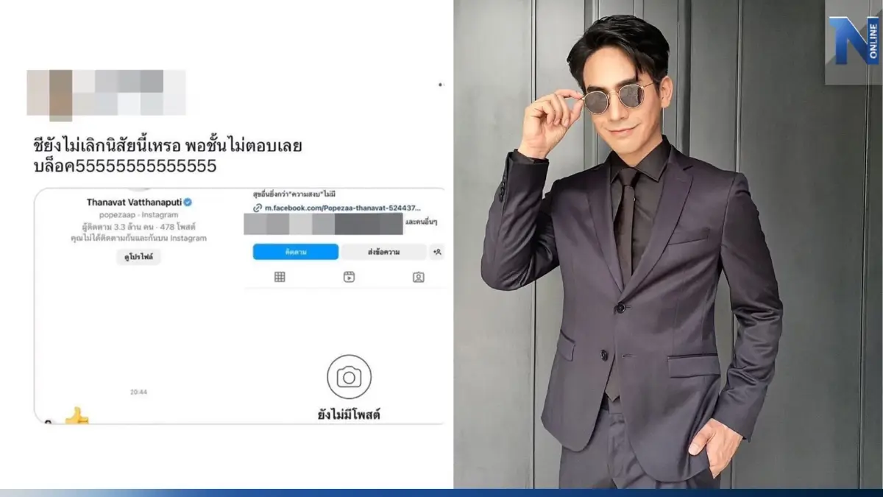Open the tagged photos tab icon
The image size is (883, 497).
418,277
